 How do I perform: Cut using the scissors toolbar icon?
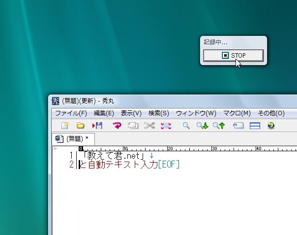(149, 126)
